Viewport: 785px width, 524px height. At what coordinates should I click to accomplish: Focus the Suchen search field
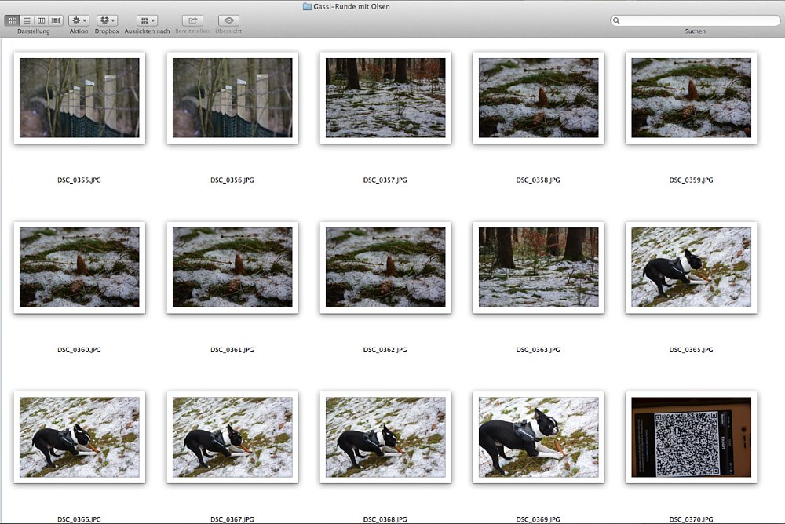(695, 20)
